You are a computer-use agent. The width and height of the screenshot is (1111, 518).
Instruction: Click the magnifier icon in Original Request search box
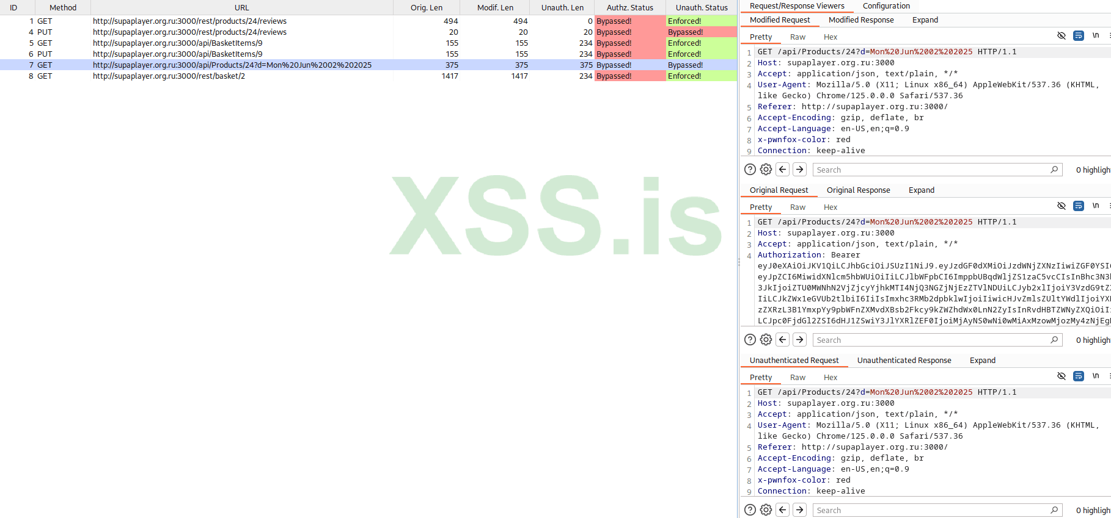[1054, 340]
